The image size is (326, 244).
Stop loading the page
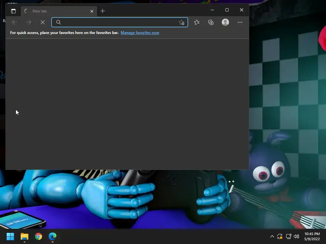tap(43, 22)
